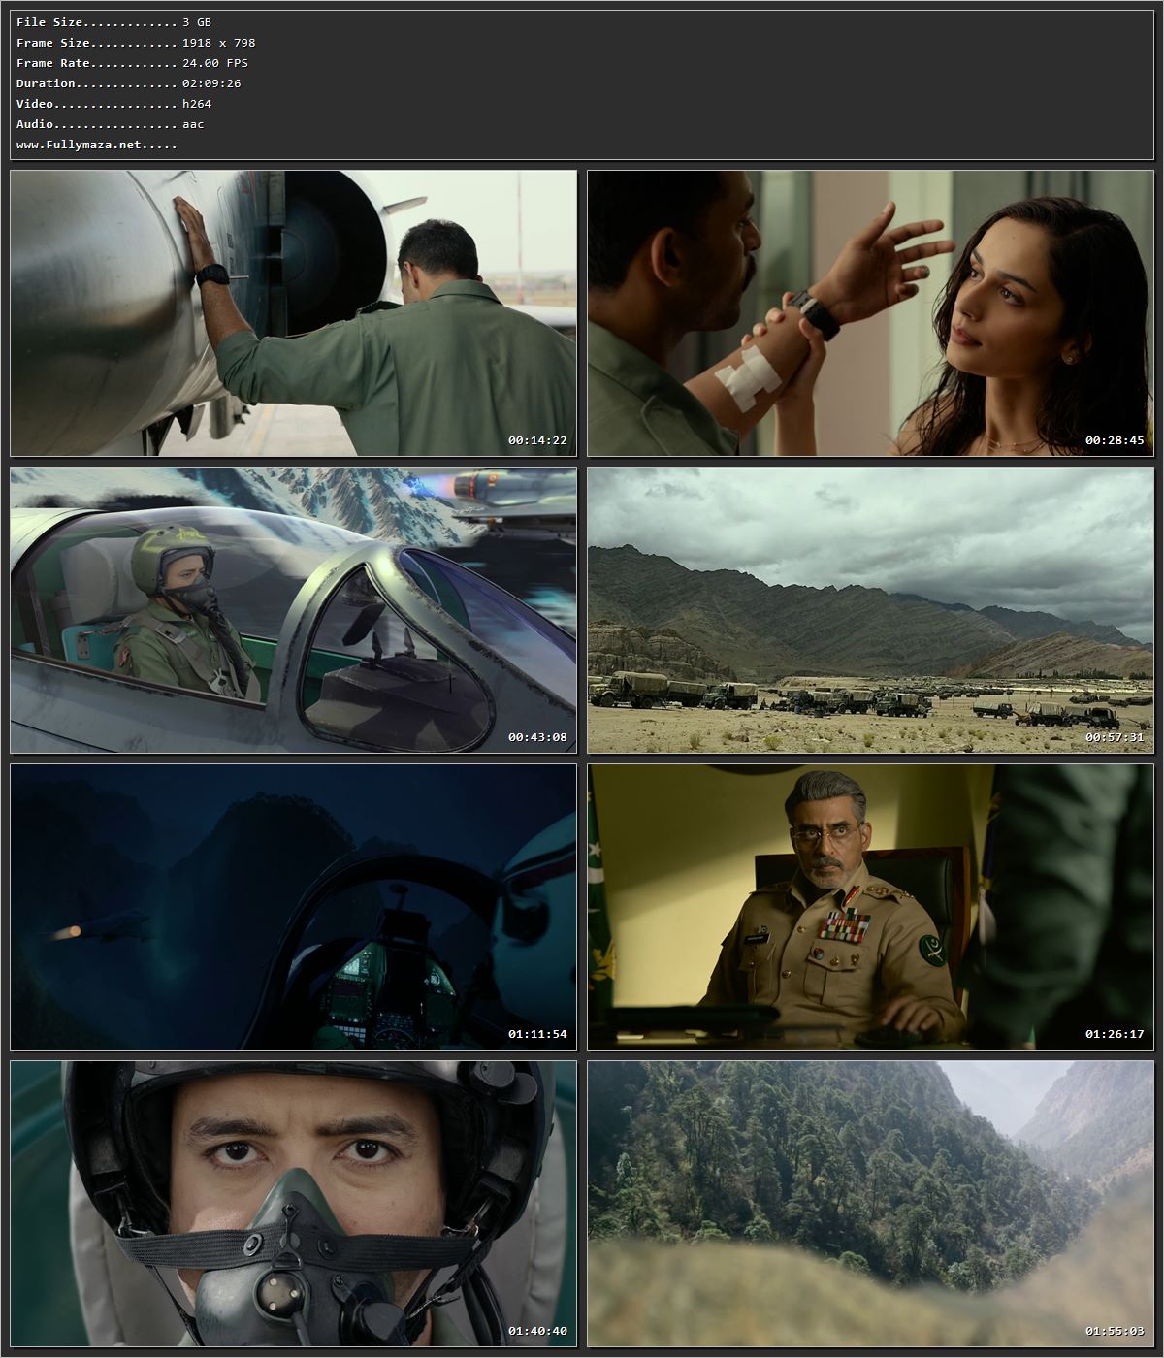Select the 'Frame Rate' 24.00 FPS line
This screenshot has height=1358, width=1164.
[x=132, y=63]
